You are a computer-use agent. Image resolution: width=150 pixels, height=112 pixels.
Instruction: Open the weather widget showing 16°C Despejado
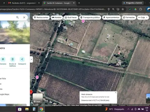coord(115,109)
